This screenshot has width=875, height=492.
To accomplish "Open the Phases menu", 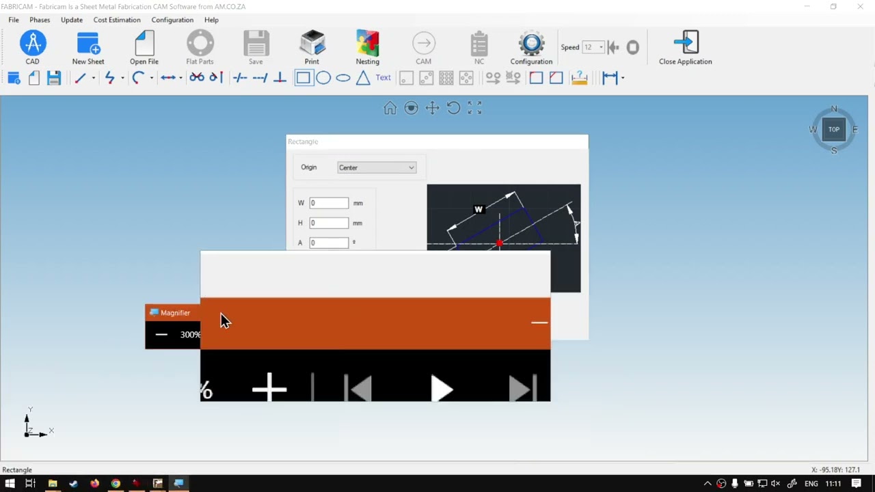I will click(x=40, y=20).
